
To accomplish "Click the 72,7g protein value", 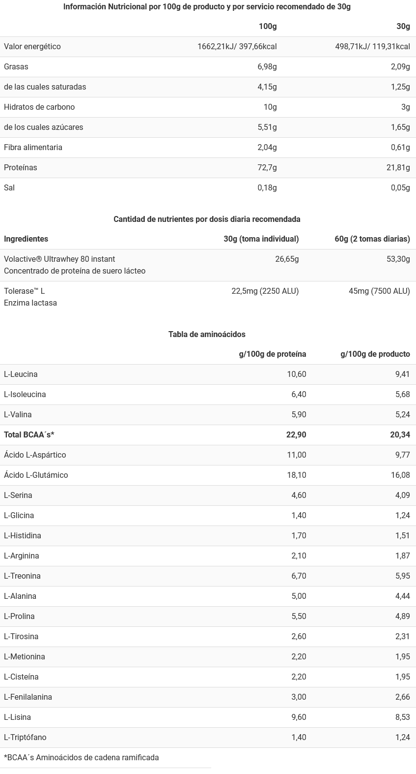I will [267, 168].
